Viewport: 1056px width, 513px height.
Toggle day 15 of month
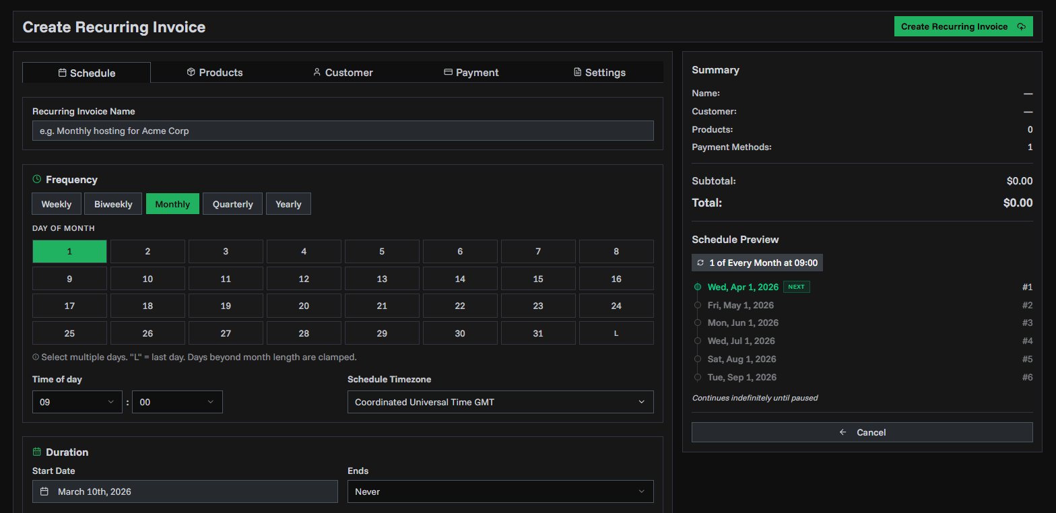click(x=538, y=279)
